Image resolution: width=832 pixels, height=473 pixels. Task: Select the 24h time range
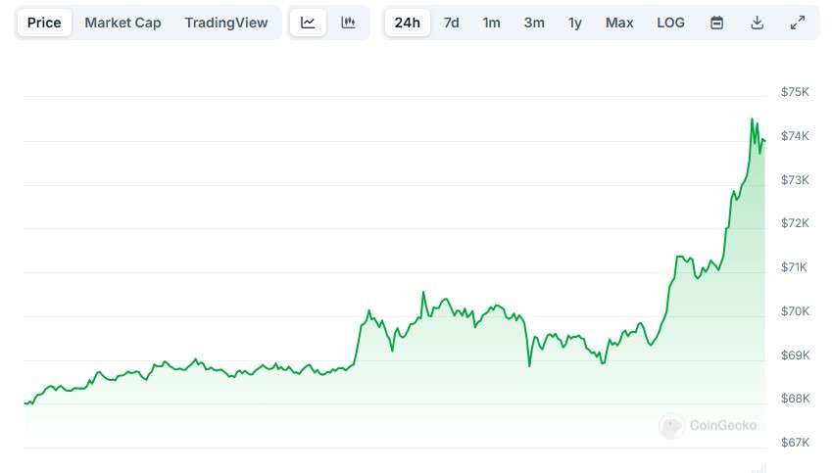407,23
